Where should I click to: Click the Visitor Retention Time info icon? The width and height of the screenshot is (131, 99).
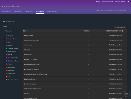click(122, 31)
